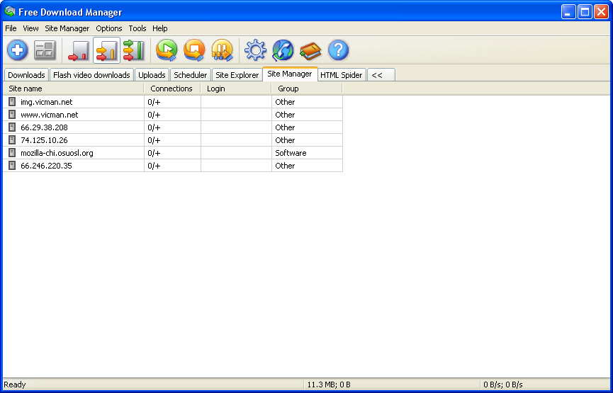The height and width of the screenshot is (393, 613).
Task: Select the img.vicman.net site row
Action: click(x=173, y=102)
